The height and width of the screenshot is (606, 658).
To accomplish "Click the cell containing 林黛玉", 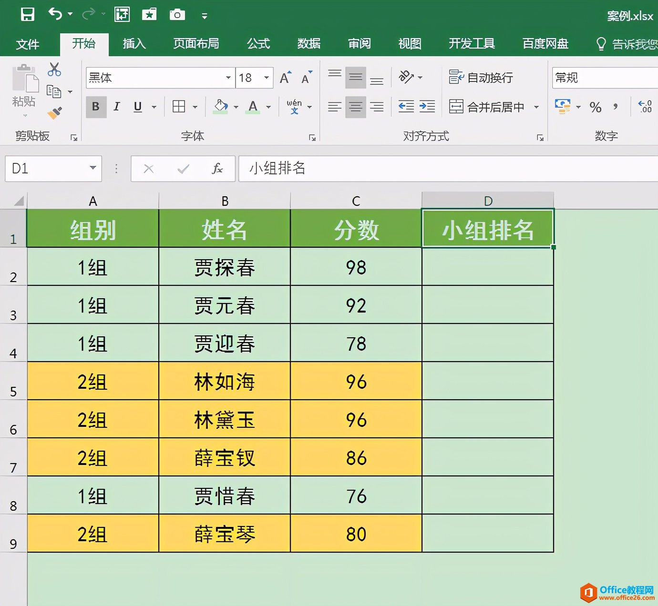I will [x=225, y=419].
